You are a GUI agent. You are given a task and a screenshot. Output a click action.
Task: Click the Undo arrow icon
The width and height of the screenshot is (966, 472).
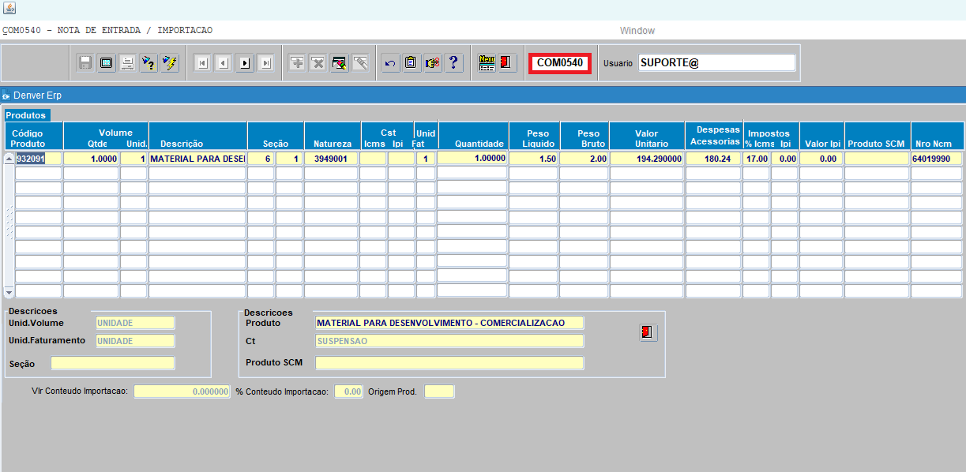[x=390, y=63]
